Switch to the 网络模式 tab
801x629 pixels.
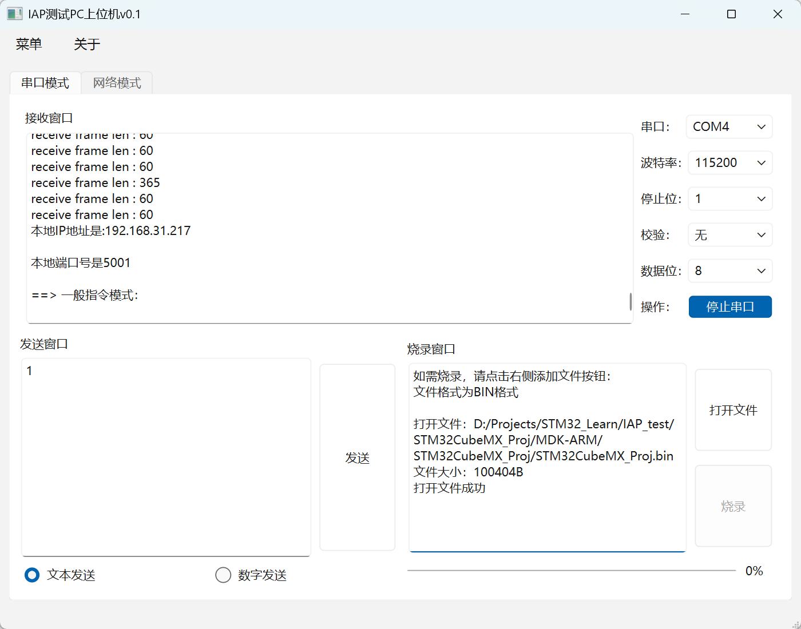click(117, 83)
